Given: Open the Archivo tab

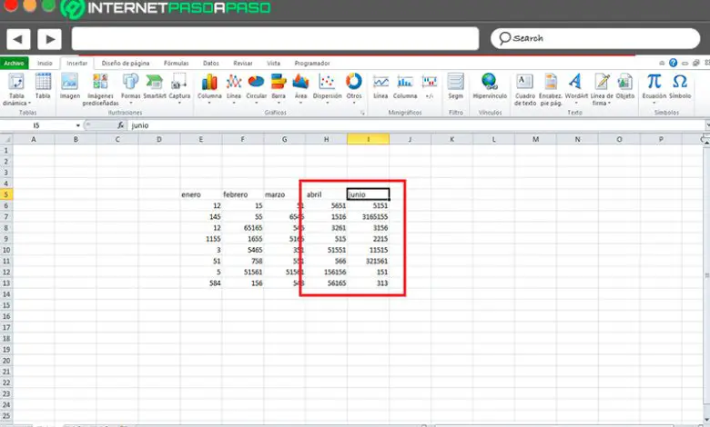Looking at the screenshot, I should [x=14, y=64].
